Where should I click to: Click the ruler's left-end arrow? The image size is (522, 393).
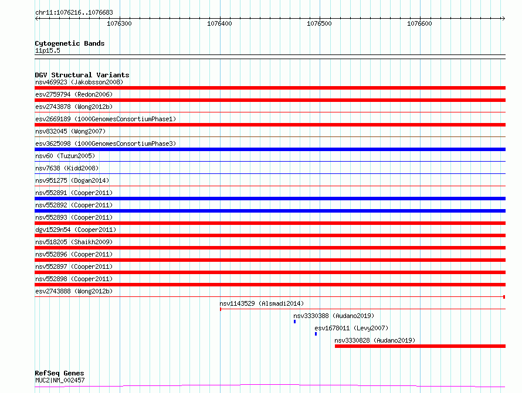point(37,18)
